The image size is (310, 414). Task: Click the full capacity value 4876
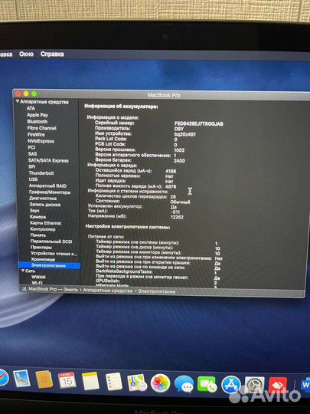(x=171, y=186)
